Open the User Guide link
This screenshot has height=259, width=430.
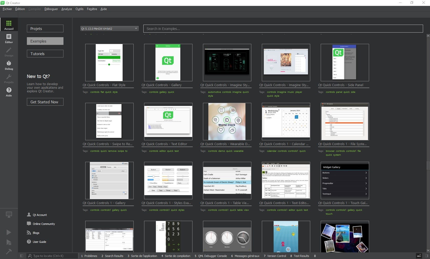[x=39, y=242]
